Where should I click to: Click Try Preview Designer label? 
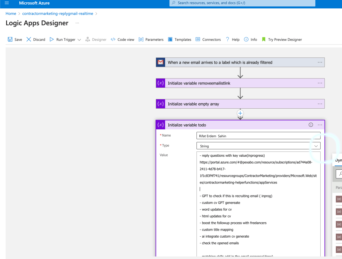click(x=285, y=39)
